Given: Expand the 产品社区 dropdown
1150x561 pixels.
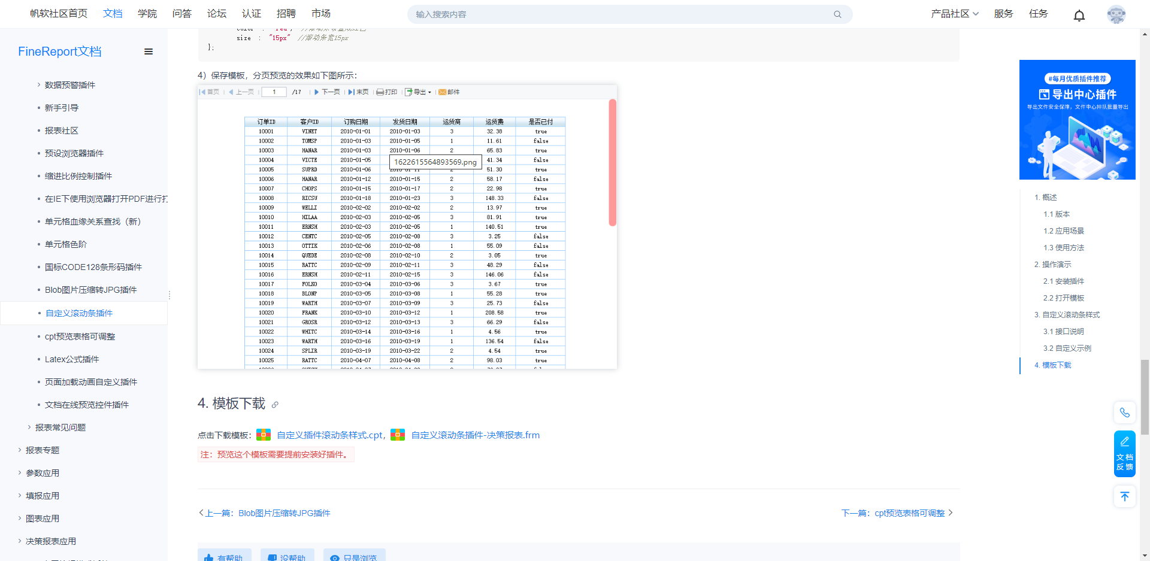Looking at the screenshot, I should click(955, 14).
